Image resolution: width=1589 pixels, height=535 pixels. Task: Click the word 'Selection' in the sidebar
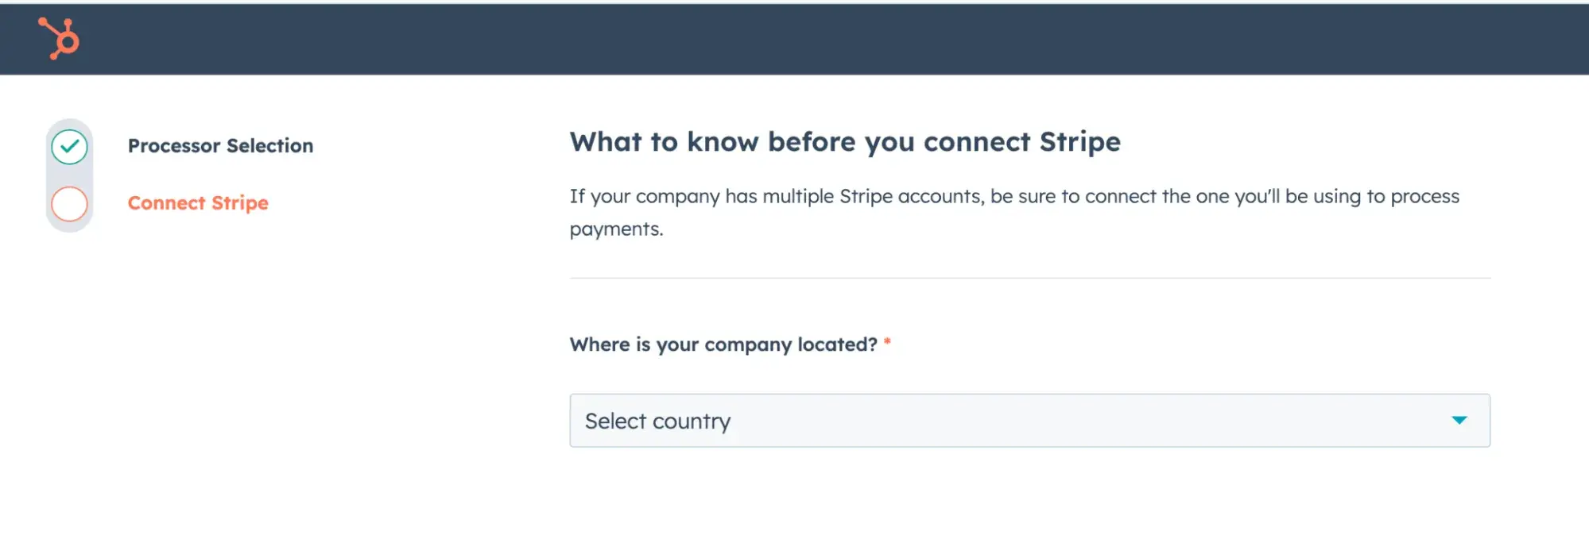269,146
